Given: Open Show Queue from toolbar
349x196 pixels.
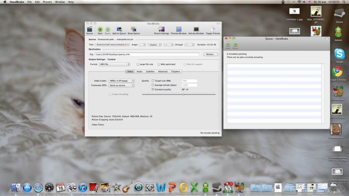Looking at the screenshot, I should (x=133, y=29).
